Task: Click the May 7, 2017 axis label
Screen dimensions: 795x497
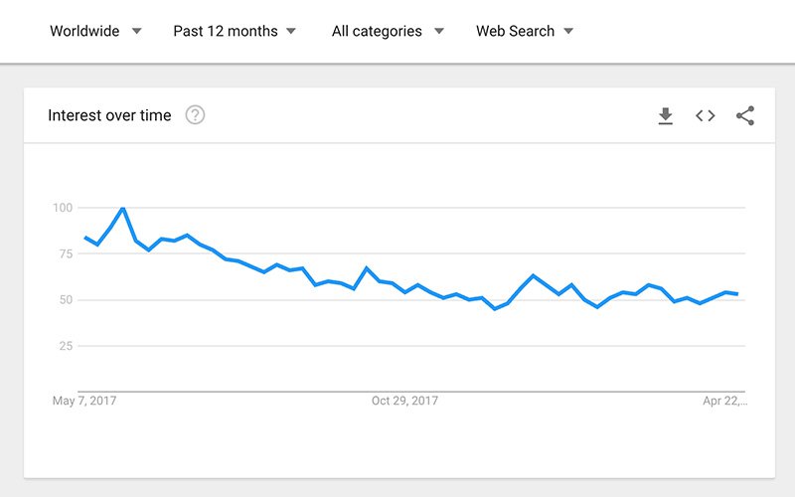Action: point(85,401)
